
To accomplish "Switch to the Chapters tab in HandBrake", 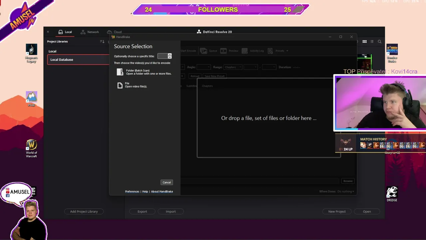I will (x=207, y=86).
